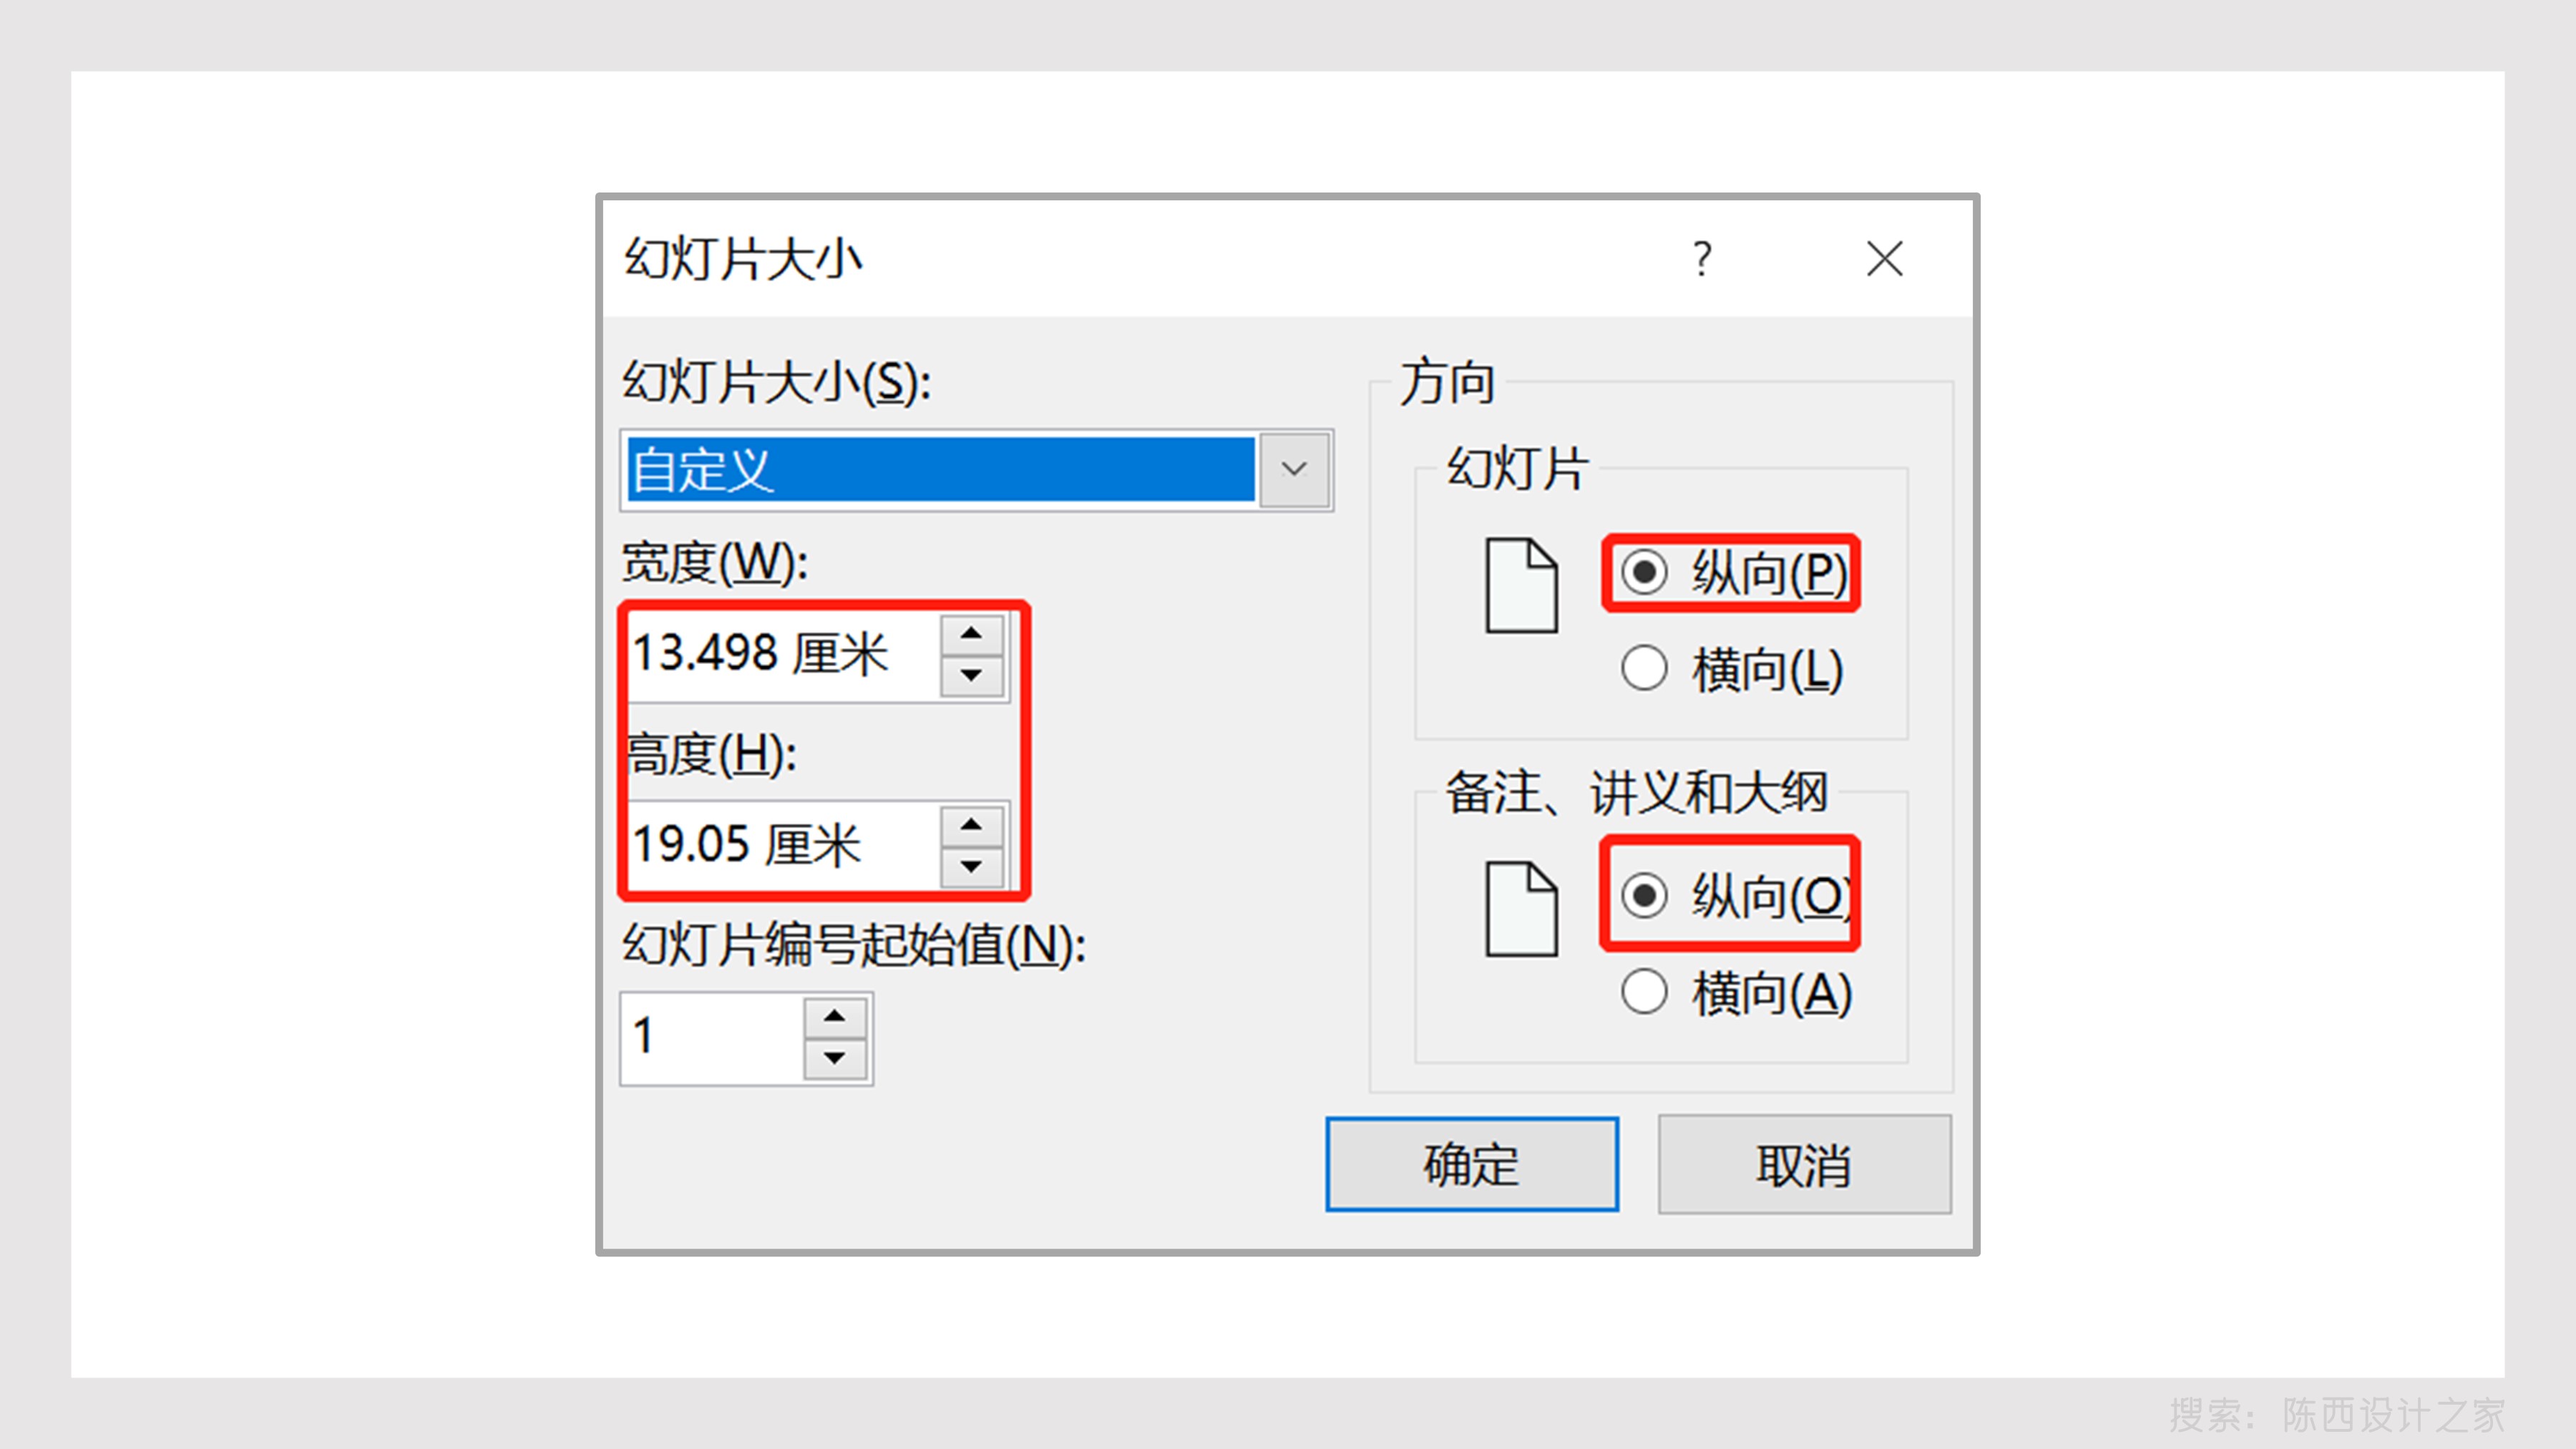2576x1449 pixels.
Task: Increase height with the up spinner arrow
Action: tap(971, 825)
